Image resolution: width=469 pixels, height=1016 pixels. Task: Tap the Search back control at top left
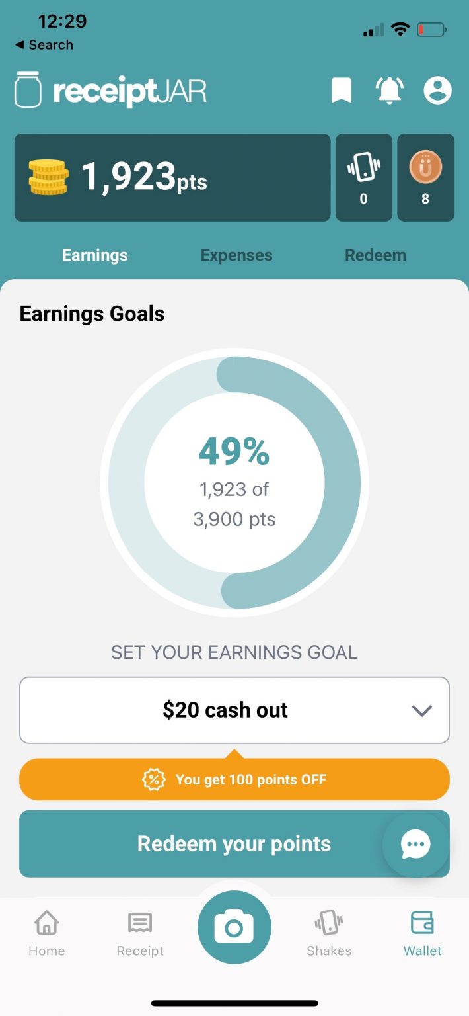(44, 45)
